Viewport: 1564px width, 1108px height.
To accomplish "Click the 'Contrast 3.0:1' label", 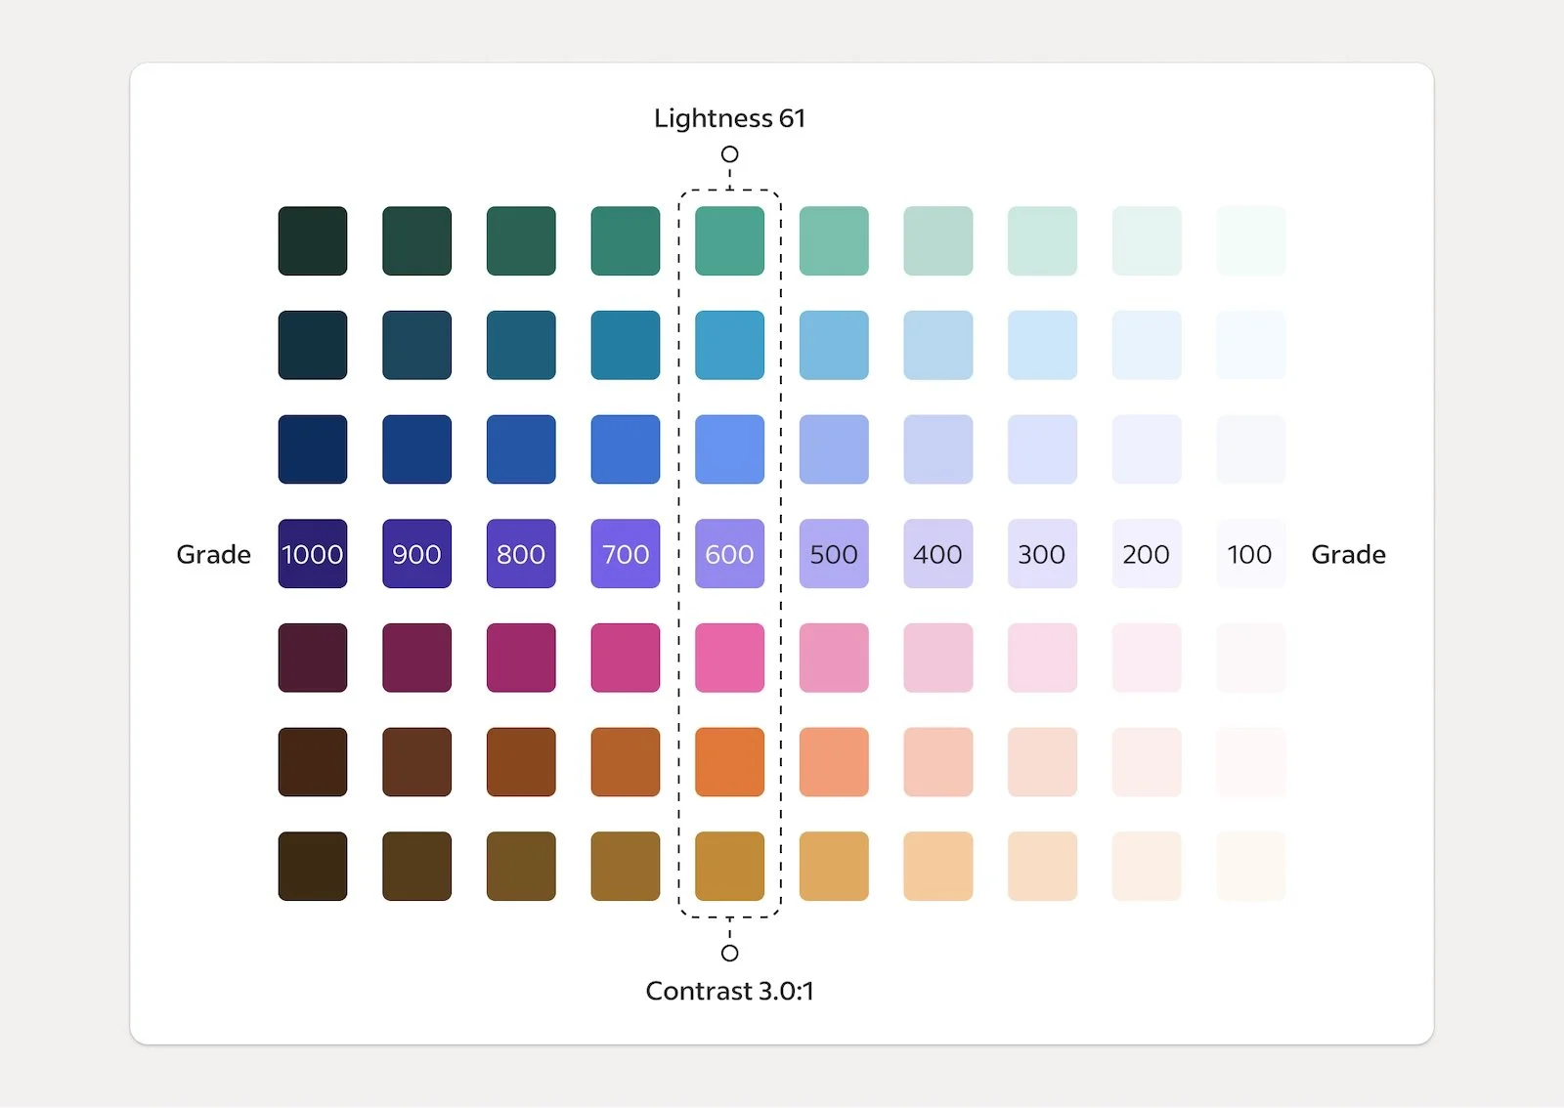I will (x=730, y=991).
